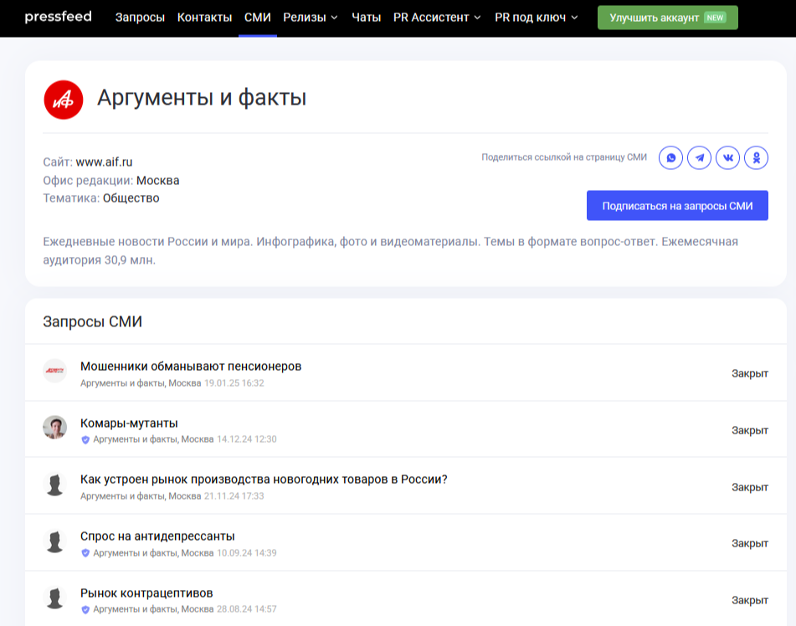Share page link via VK icon
The width and height of the screenshot is (796, 626).
pos(727,157)
